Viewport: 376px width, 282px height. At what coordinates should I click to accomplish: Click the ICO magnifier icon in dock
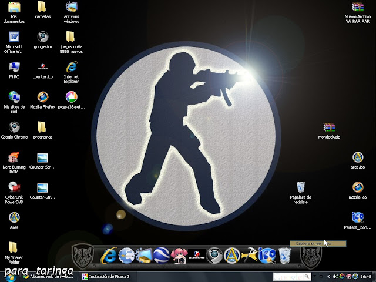click(267, 256)
